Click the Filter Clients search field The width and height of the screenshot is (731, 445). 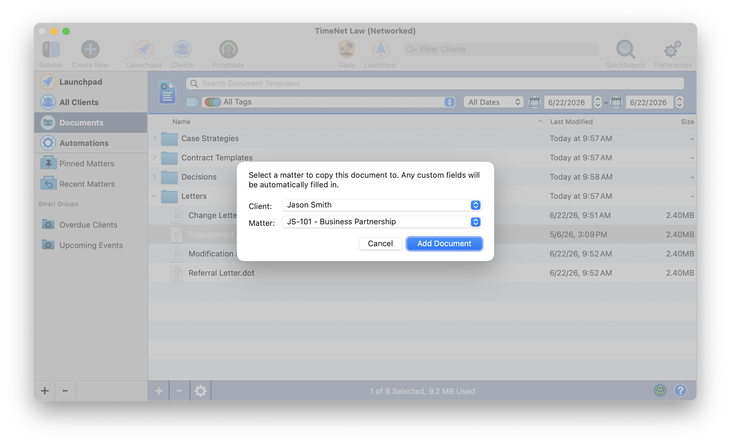(x=501, y=49)
